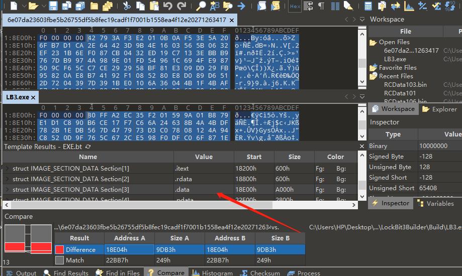Open LB3.exe pane tab list dropdown

(362, 96)
